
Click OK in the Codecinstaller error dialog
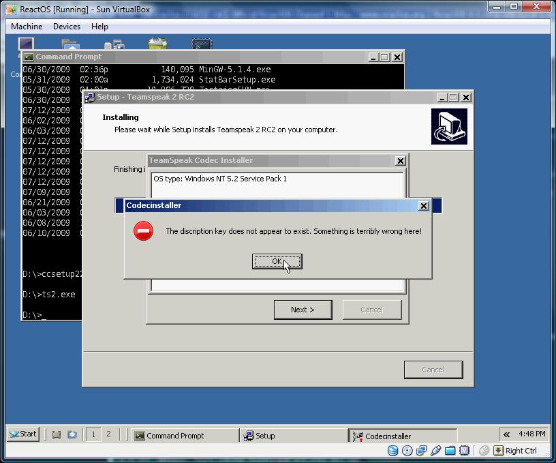277,261
